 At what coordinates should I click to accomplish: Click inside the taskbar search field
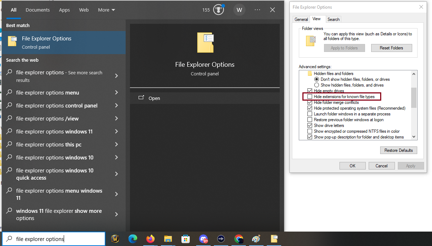pyautogui.click(x=53, y=239)
